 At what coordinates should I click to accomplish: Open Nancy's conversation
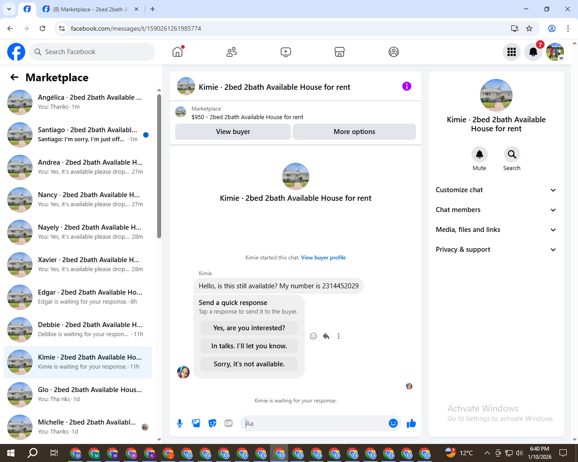coord(78,200)
